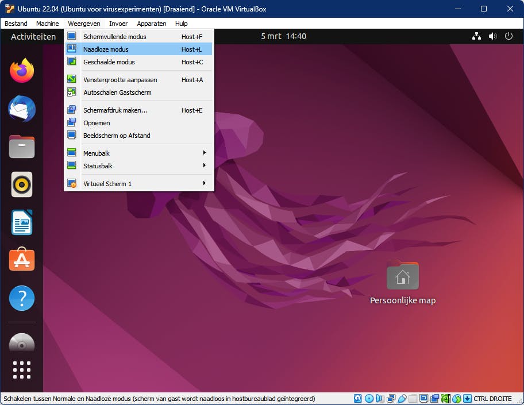This screenshot has width=524, height=405.
Task: Launch Thunderbird mail from the dock
Action: (22, 109)
